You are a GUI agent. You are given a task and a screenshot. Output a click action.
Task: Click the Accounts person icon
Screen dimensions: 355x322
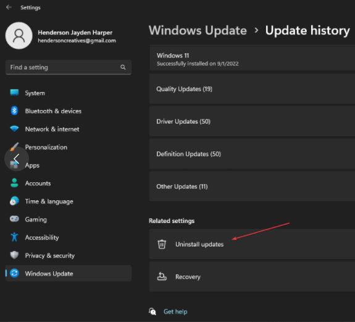pyautogui.click(x=14, y=183)
